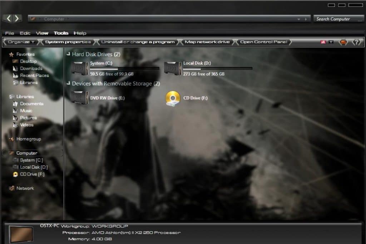Click the Open Control Panel button
The width and height of the screenshot is (366, 244).
263,42
